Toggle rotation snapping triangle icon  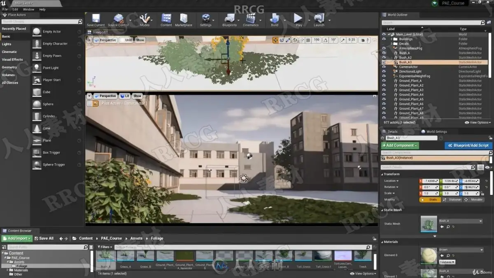point(325,40)
